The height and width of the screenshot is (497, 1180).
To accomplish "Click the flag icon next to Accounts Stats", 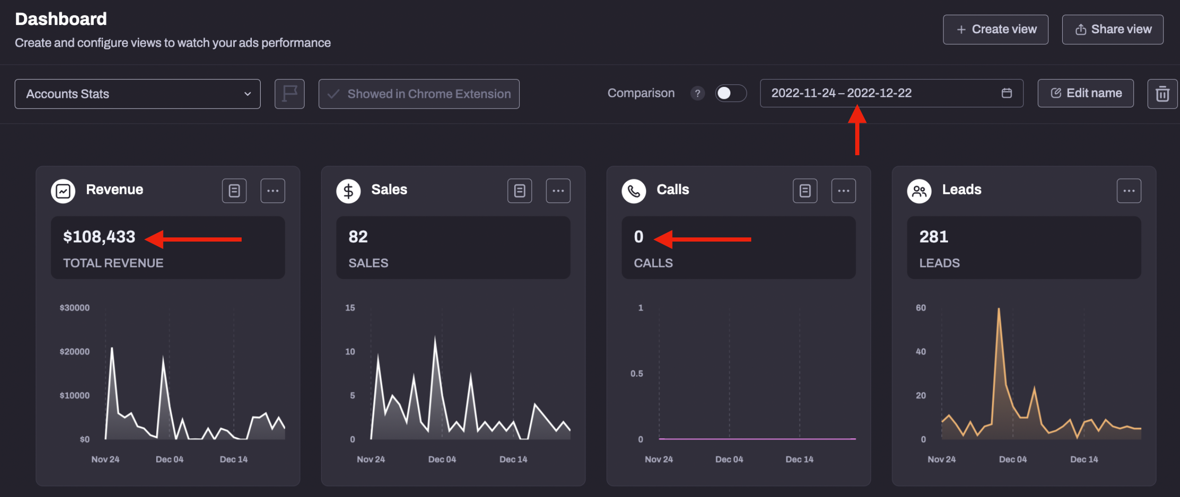I will coord(289,94).
